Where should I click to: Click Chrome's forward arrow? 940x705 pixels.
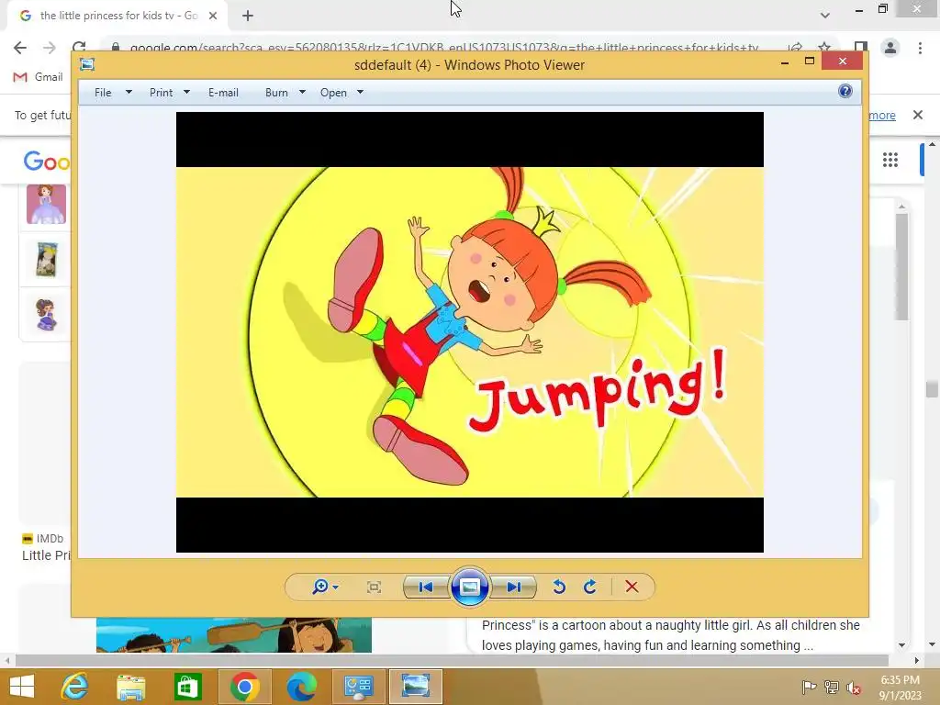(50, 48)
